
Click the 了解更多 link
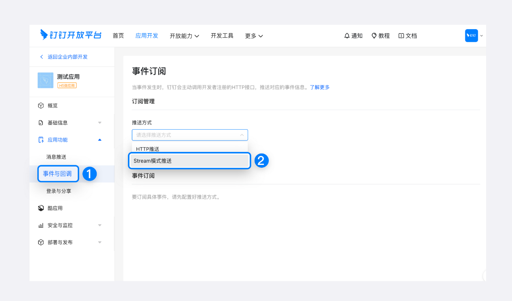pos(320,87)
